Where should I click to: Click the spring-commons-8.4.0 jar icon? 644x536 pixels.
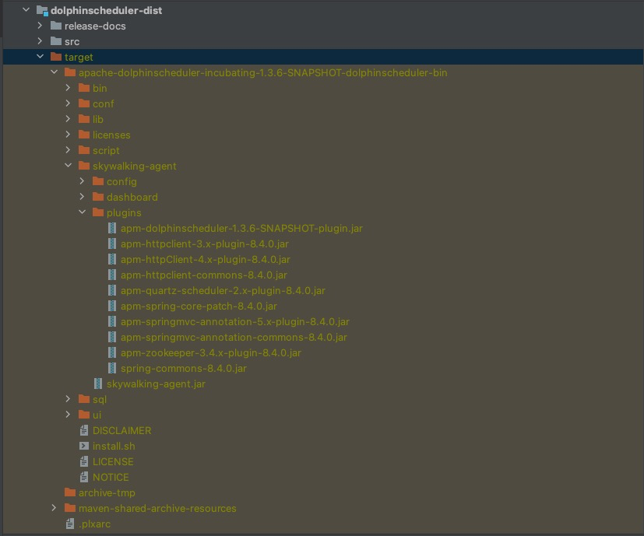tap(111, 368)
